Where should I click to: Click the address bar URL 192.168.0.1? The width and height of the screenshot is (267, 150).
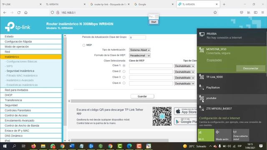point(68,12)
